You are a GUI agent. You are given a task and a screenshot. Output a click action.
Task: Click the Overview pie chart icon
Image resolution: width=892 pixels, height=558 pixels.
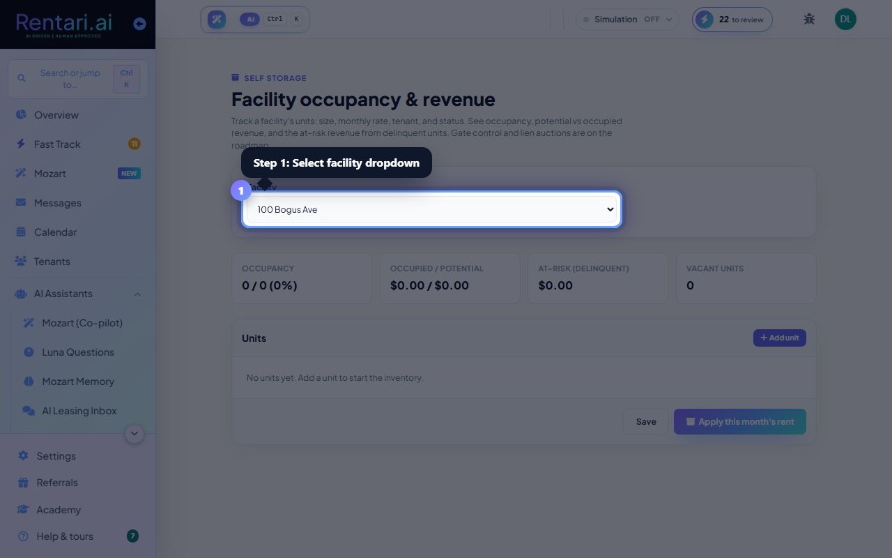pyautogui.click(x=21, y=114)
